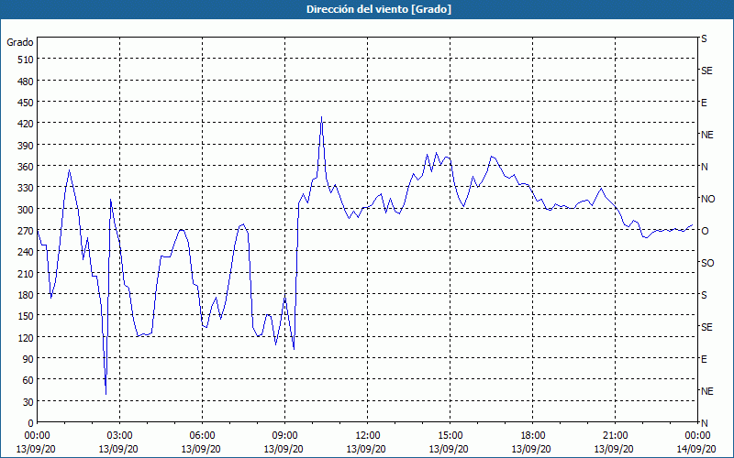This screenshot has width=734, height=458.
Task: Click the 'Dirección del viento [Grado]' title
Action: 379,9
